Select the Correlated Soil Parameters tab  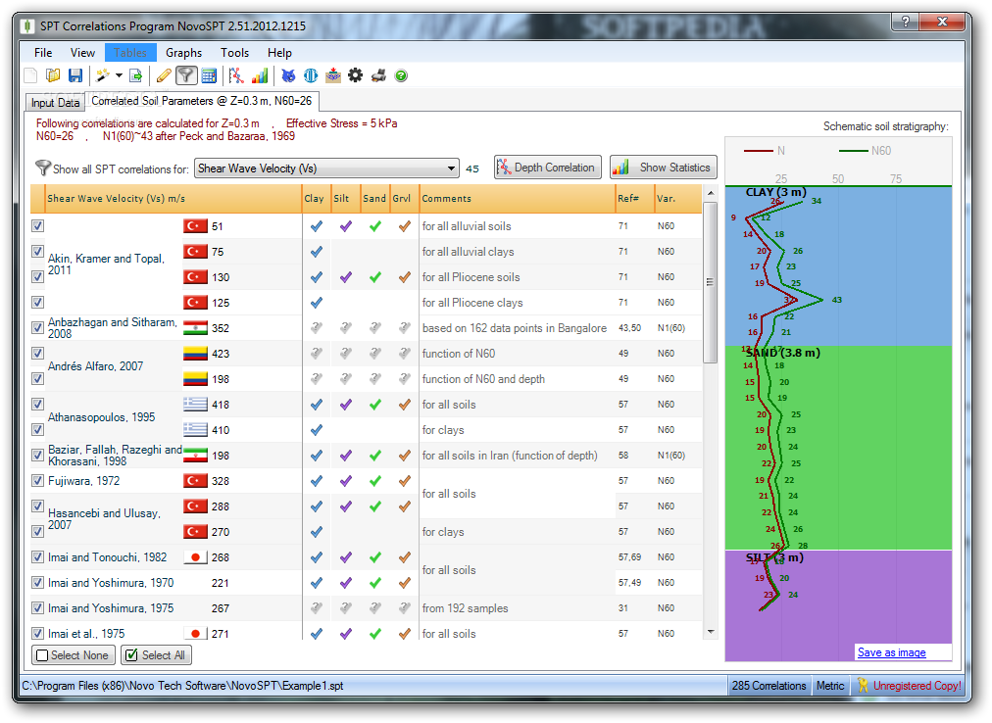[201, 101]
